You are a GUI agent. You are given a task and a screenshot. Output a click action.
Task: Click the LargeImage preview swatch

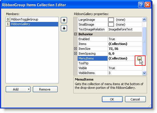point(111,20)
